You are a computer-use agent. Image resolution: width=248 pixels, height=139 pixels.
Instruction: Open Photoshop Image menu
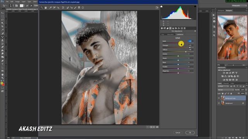click(x=17, y=2)
